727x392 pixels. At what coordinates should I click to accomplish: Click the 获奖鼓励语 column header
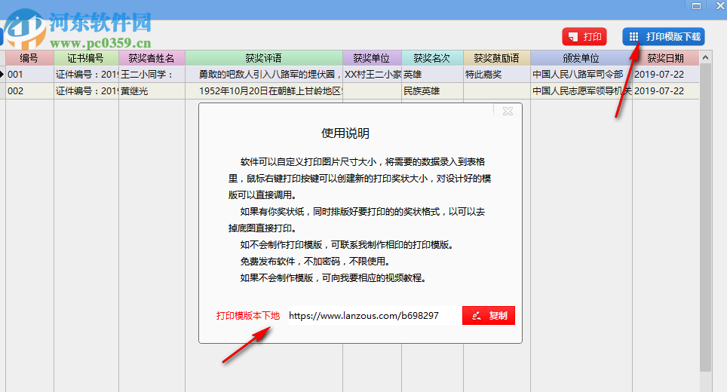click(x=496, y=58)
